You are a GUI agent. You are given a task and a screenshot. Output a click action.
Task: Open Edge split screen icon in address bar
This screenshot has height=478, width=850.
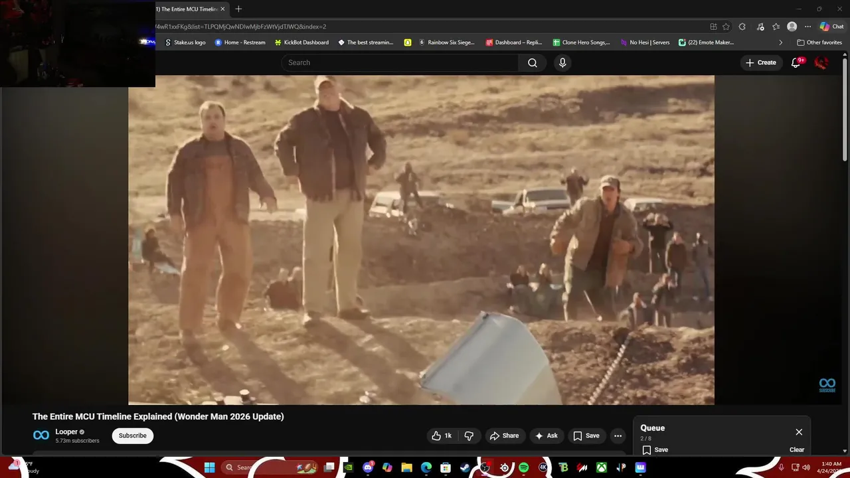click(713, 27)
